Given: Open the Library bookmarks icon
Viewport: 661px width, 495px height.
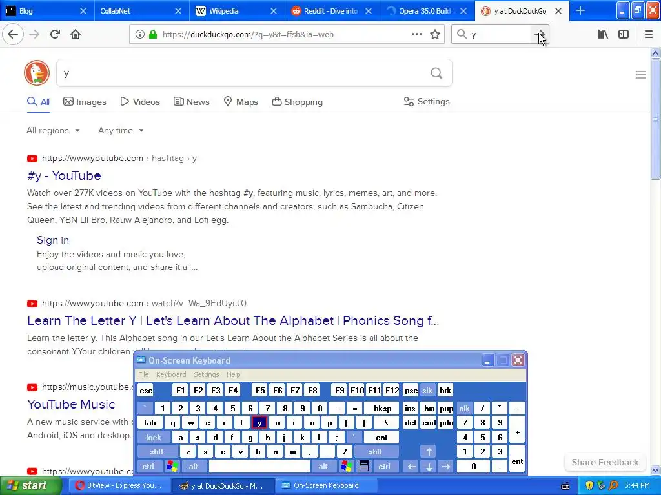Looking at the screenshot, I should (x=603, y=34).
